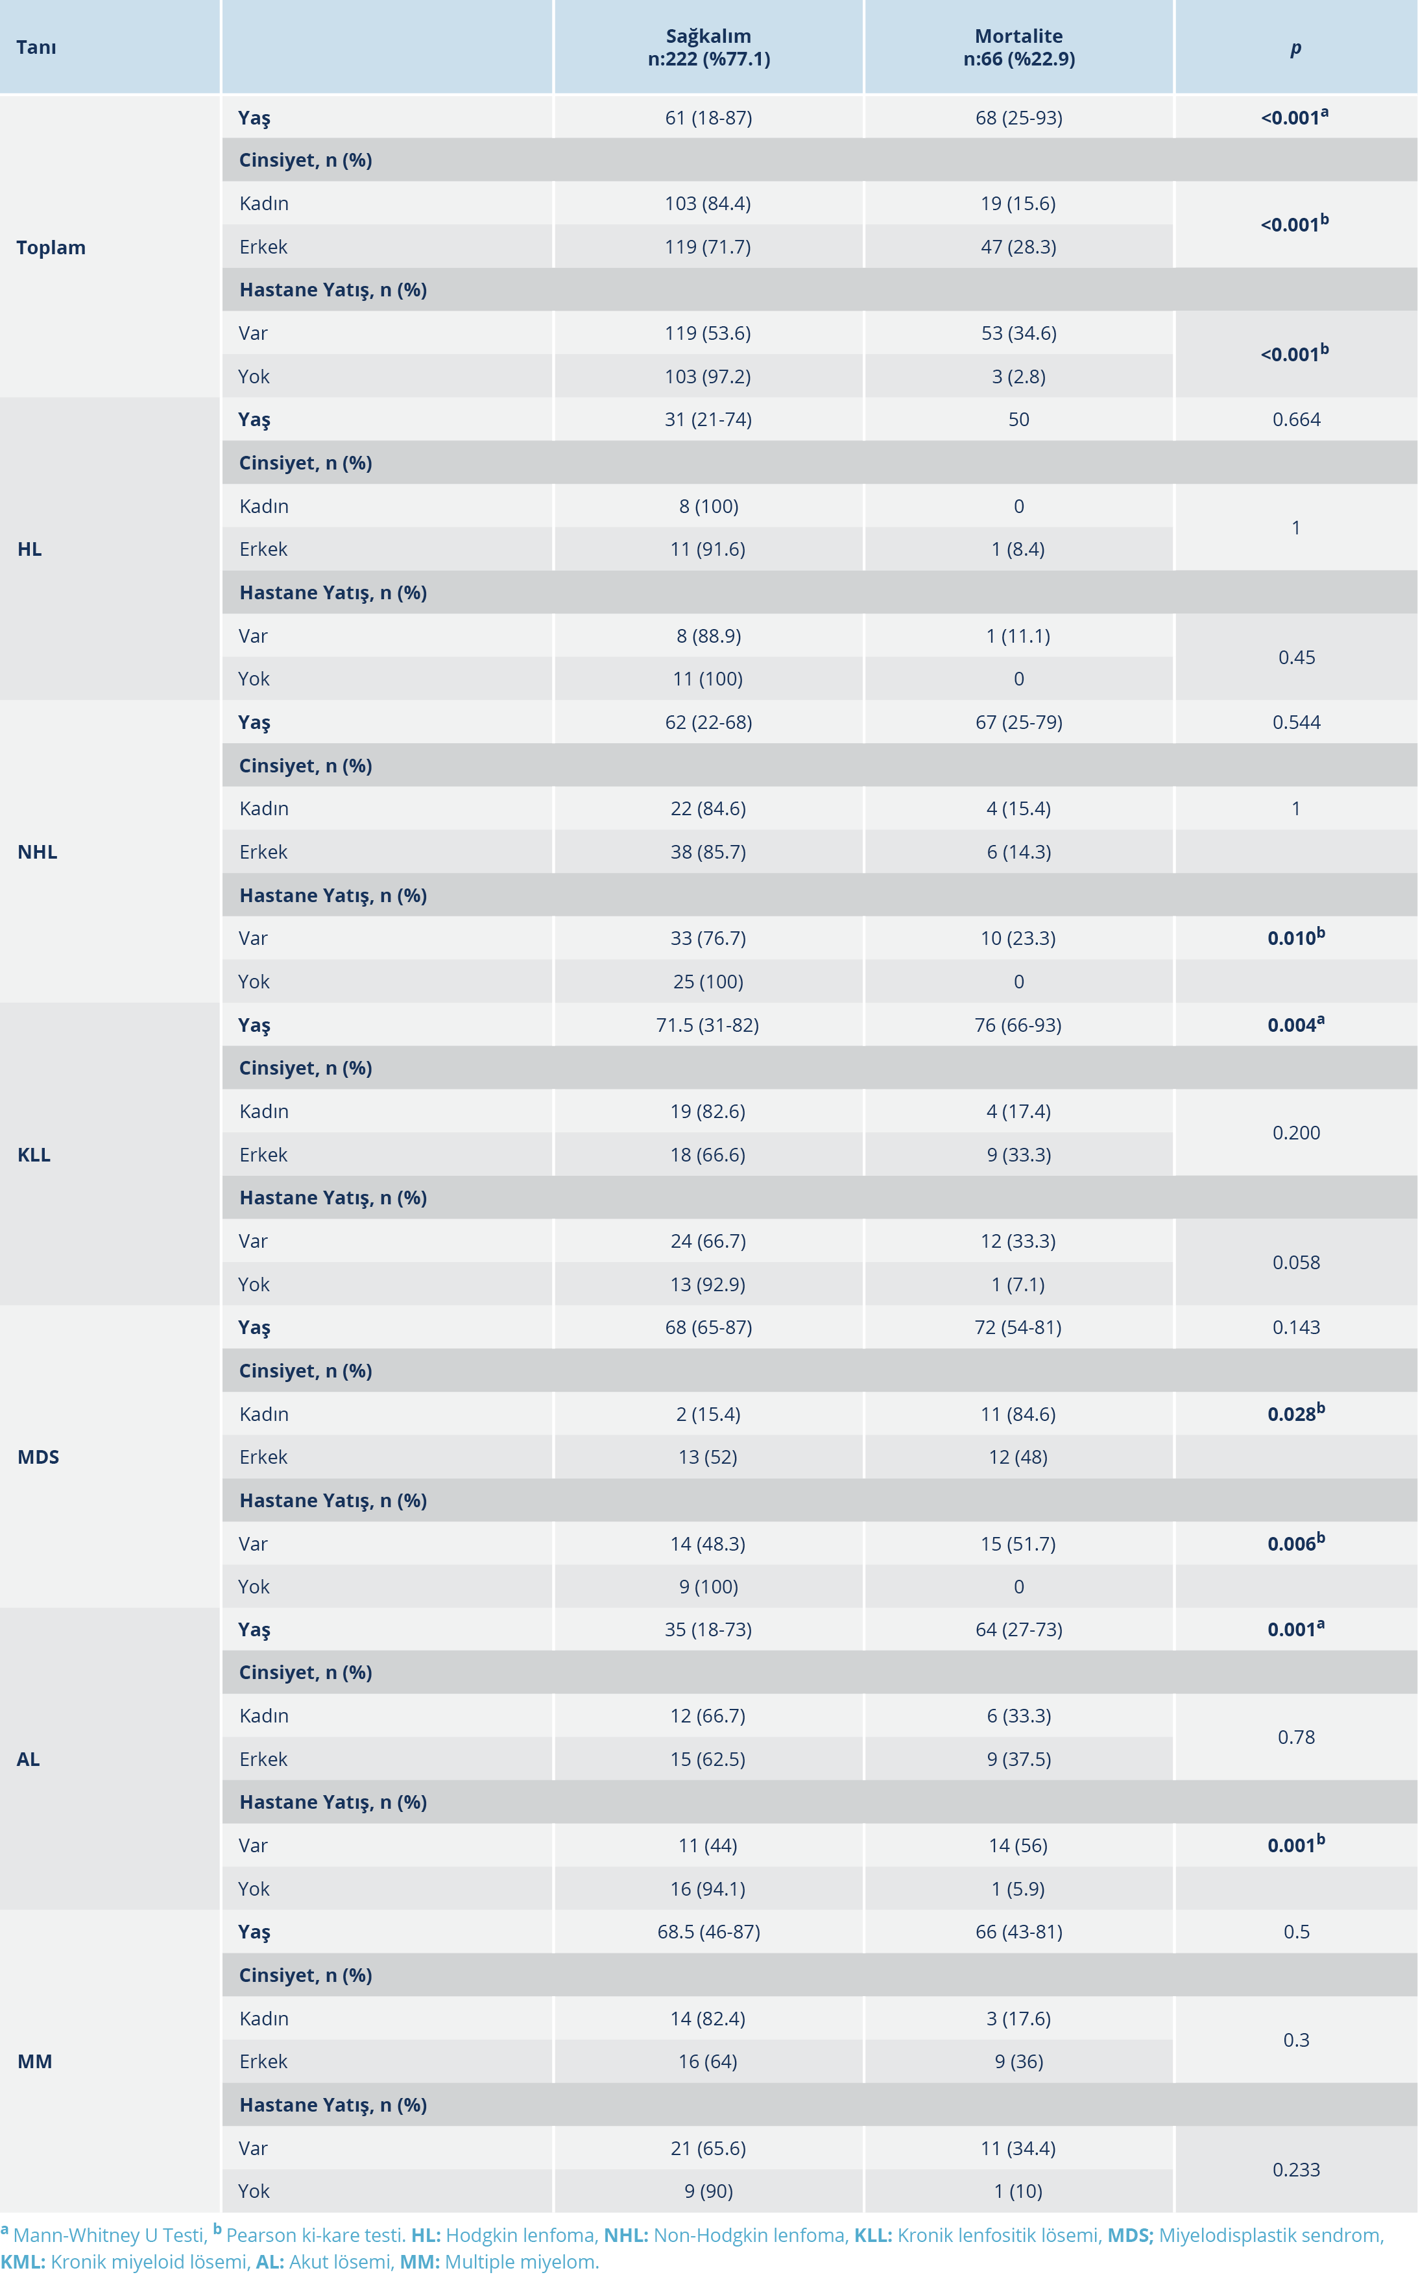Click the Mortalite n:66 column header
1418x2277 pixels.
click(1018, 48)
